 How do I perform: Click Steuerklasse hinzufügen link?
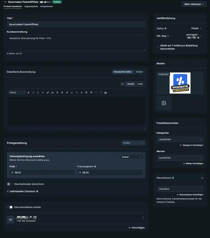pos(190,195)
